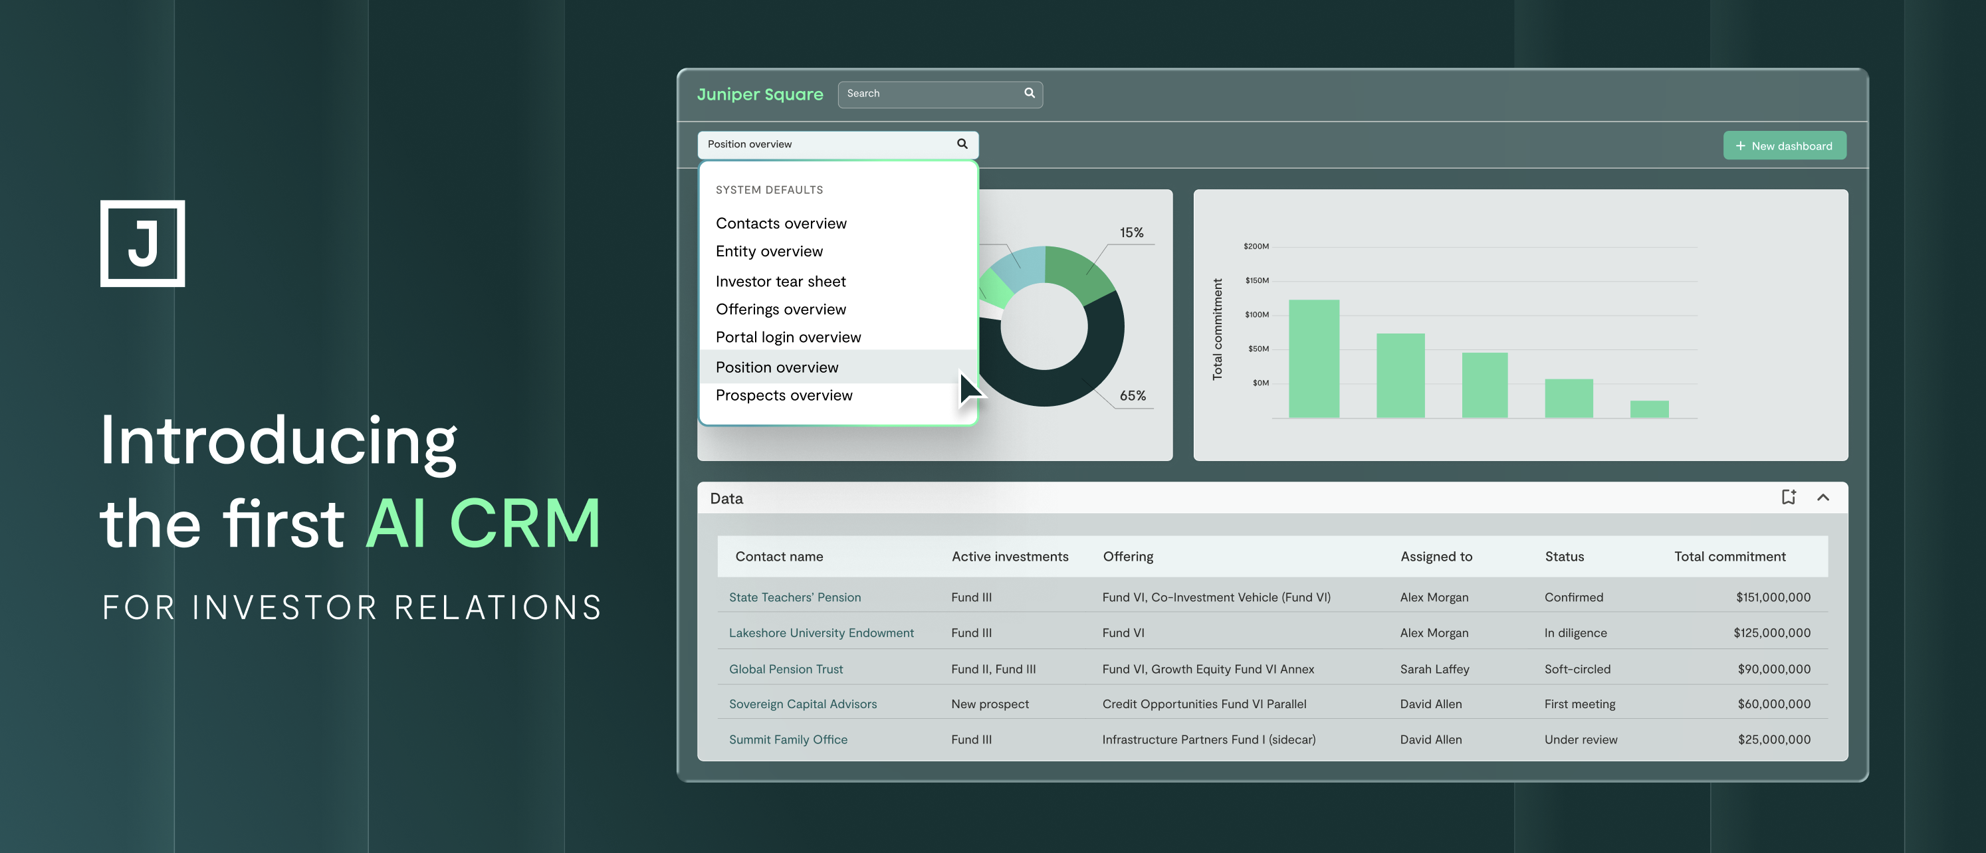Select Contacts overview from the menu

click(x=780, y=223)
